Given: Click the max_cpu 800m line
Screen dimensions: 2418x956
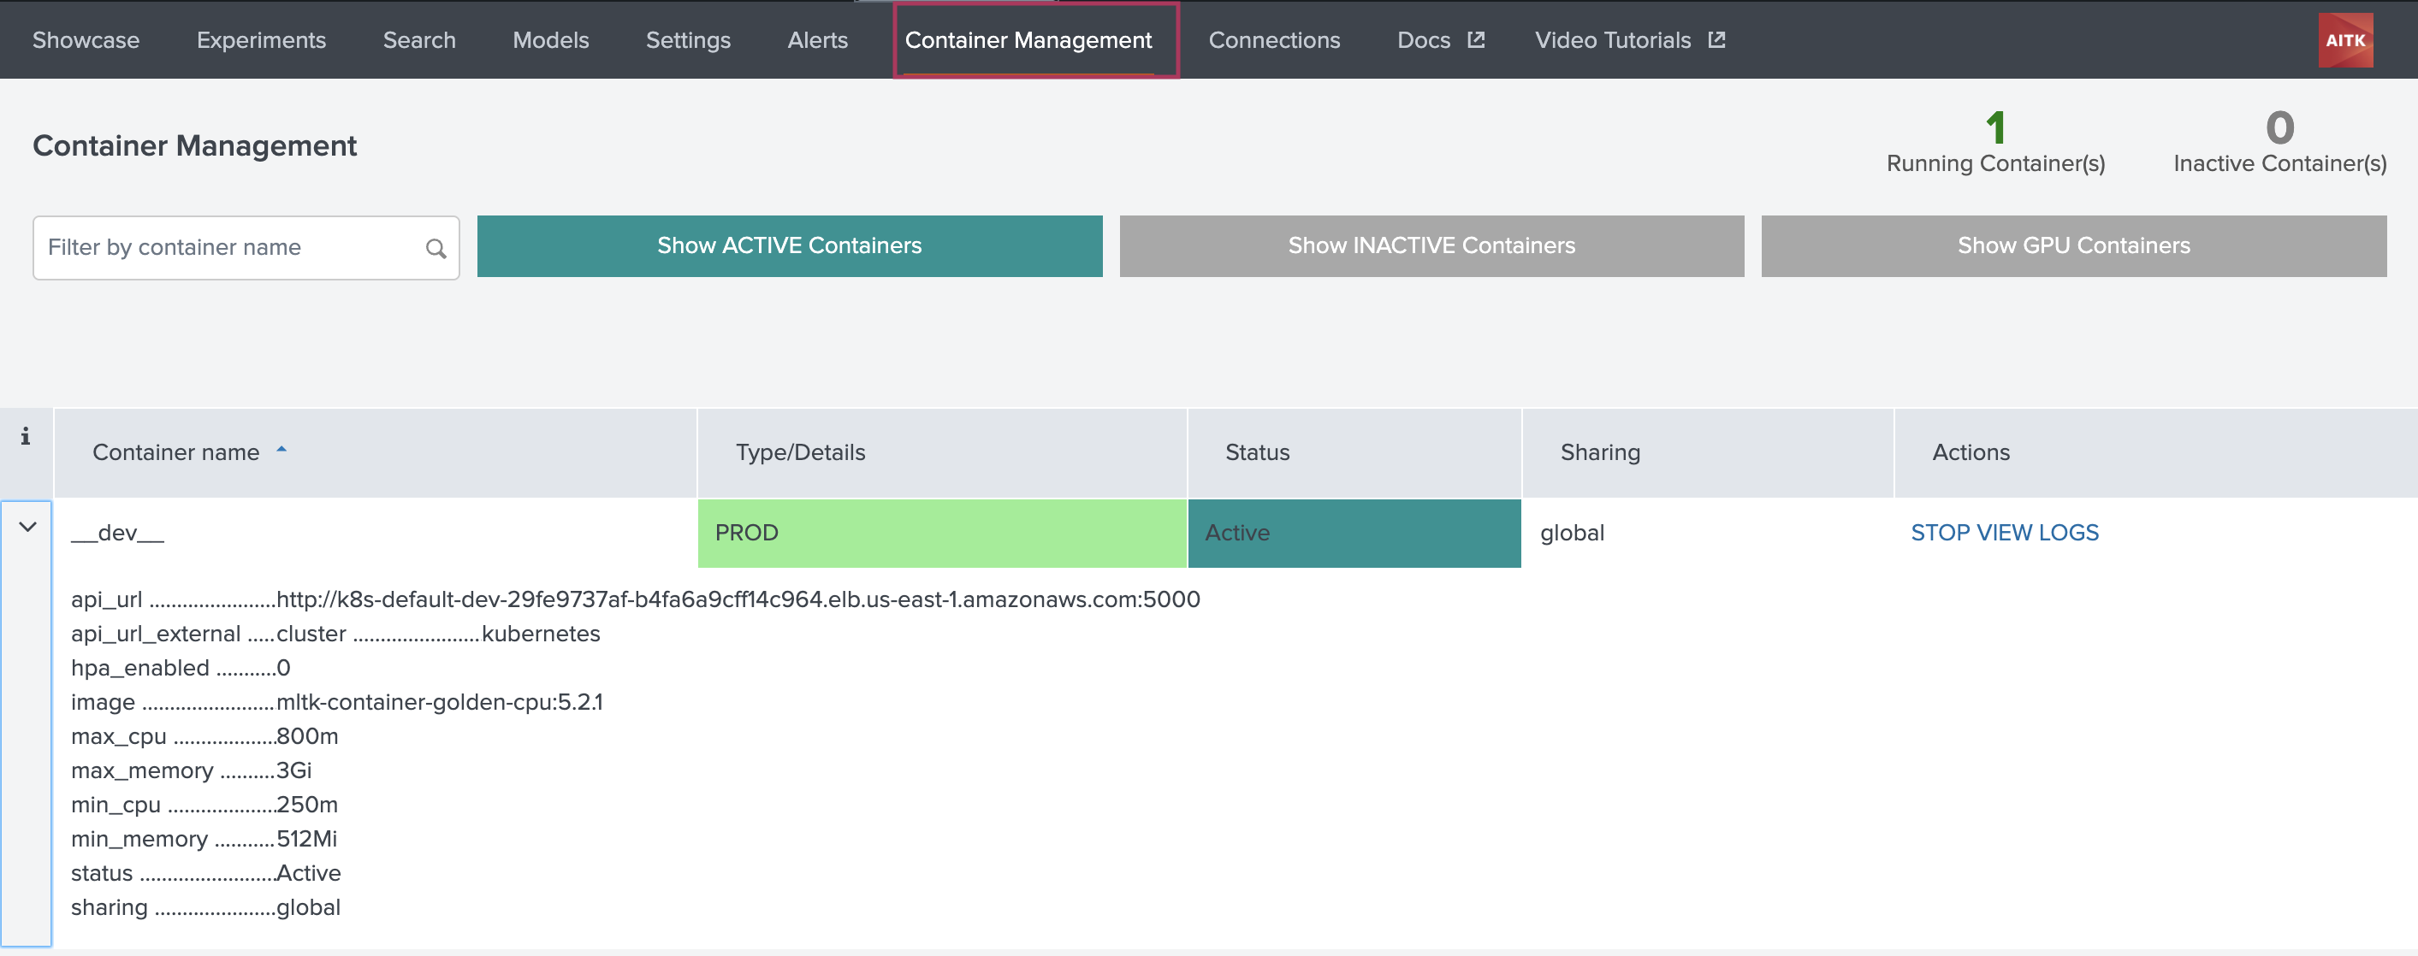Looking at the screenshot, I should point(204,736).
